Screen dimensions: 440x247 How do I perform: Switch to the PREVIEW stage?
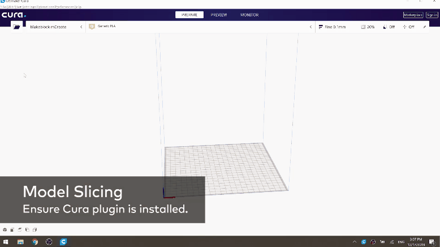(x=219, y=15)
